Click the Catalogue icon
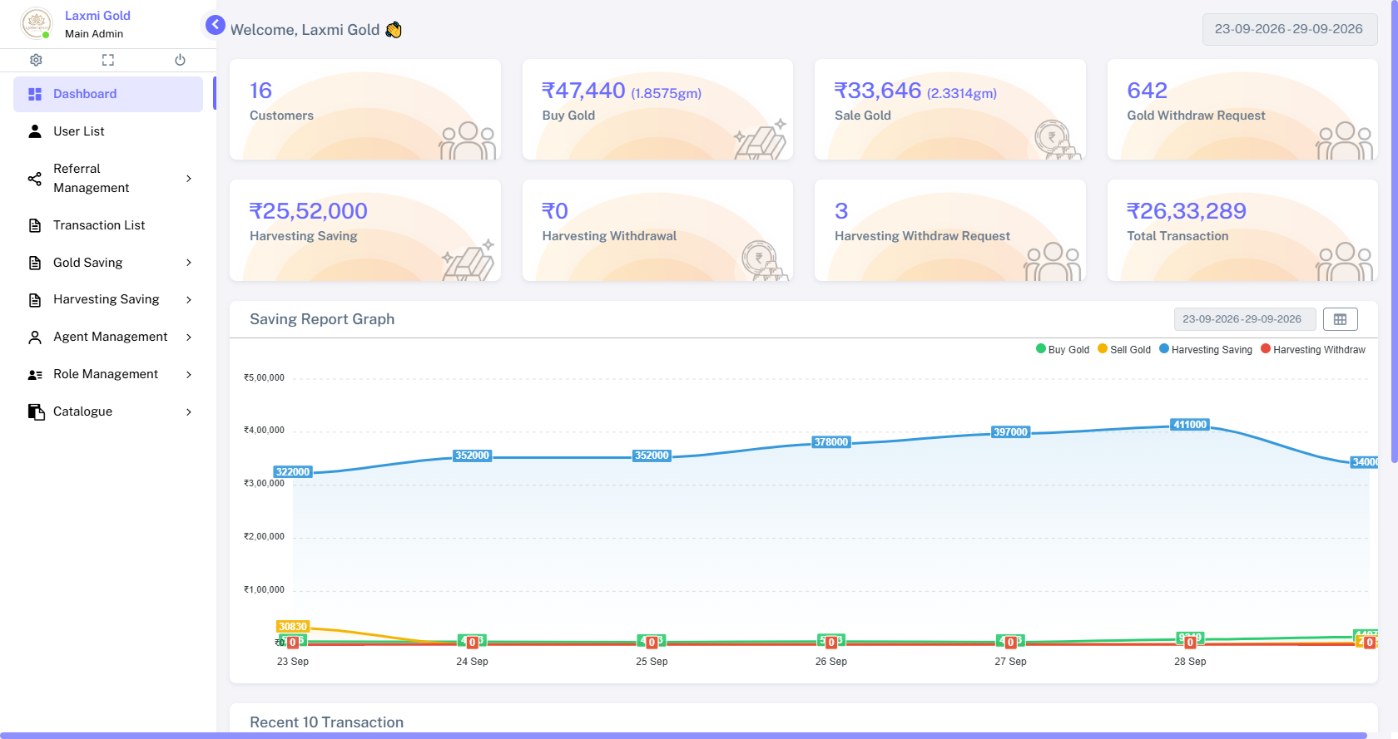The width and height of the screenshot is (1398, 739). (36, 412)
